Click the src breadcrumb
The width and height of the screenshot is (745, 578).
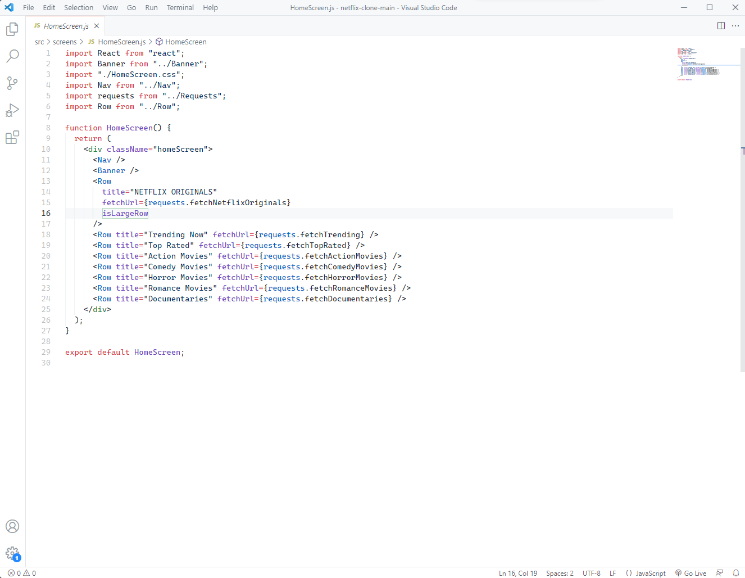point(39,42)
